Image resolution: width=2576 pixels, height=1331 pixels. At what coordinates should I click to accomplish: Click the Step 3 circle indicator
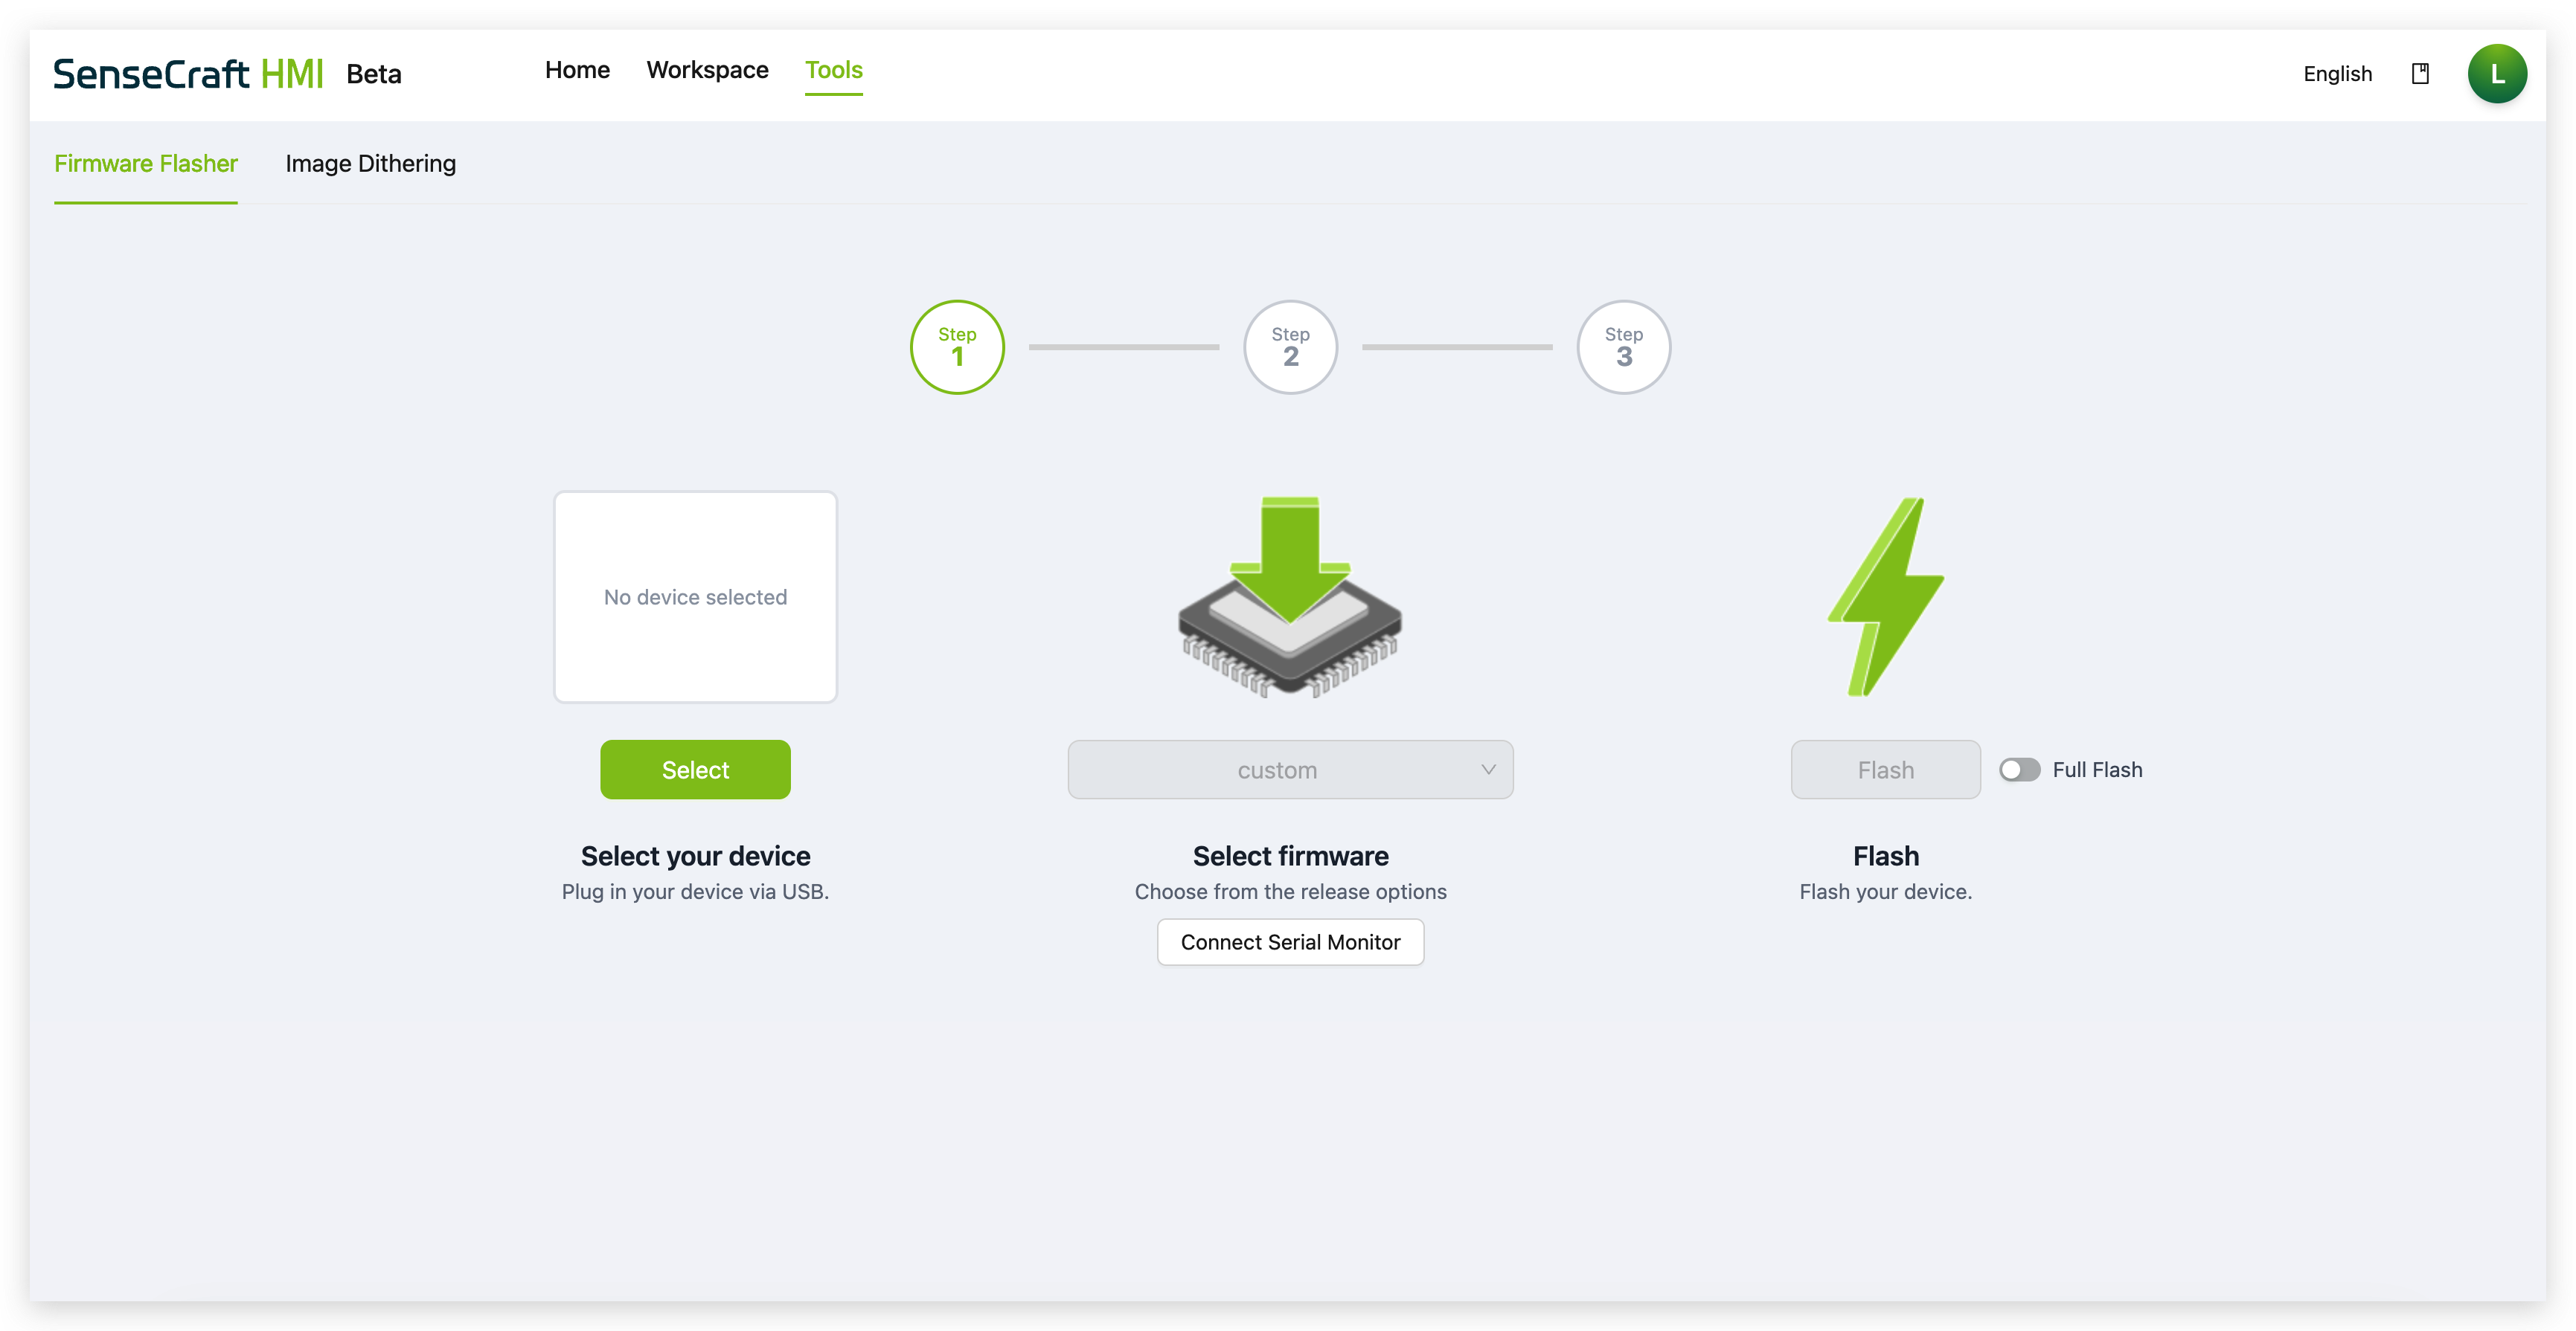1623,347
